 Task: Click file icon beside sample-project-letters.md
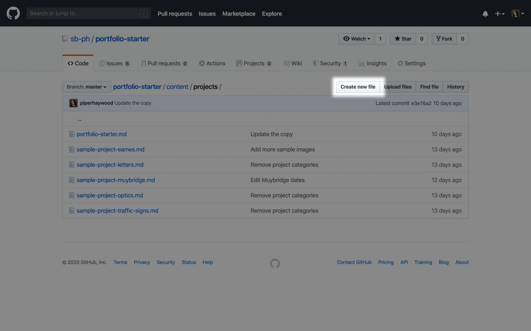(72, 164)
